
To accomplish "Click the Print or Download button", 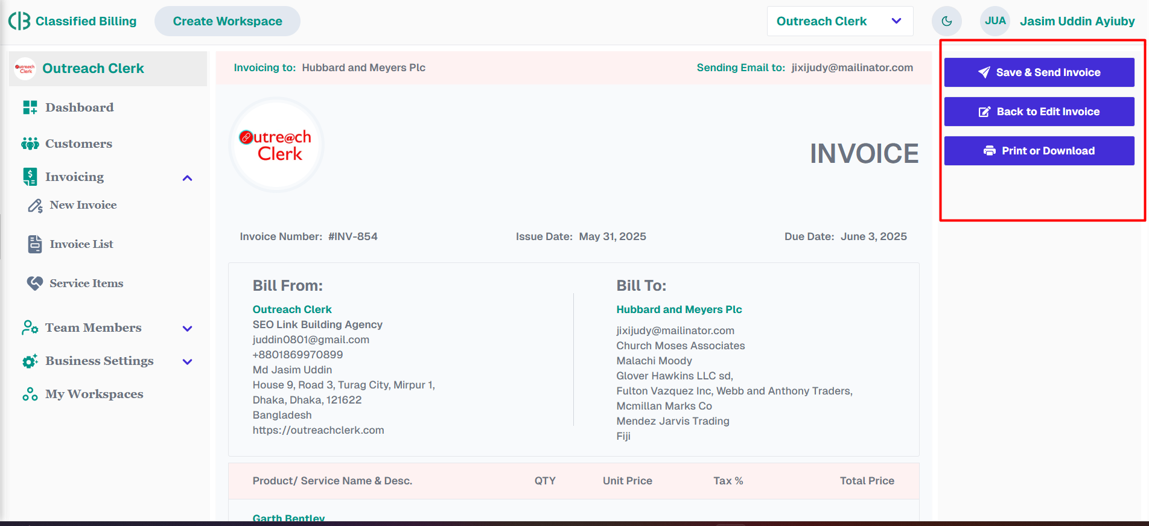I will click(x=1039, y=151).
